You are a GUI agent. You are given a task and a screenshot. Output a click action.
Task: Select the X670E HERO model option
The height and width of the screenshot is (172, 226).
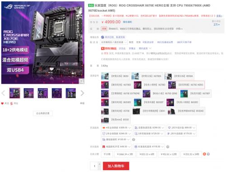coord(186,85)
